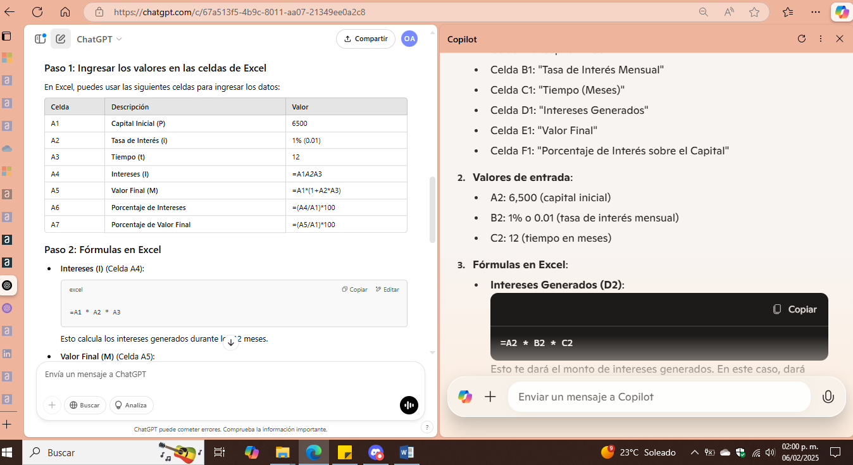
Task: Open the volume control in the system tray
Action: (x=770, y=452)
